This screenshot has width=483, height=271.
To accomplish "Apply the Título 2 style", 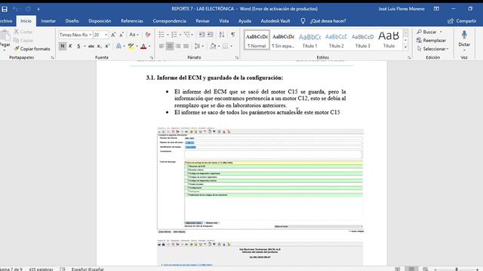I will [336, 40].
